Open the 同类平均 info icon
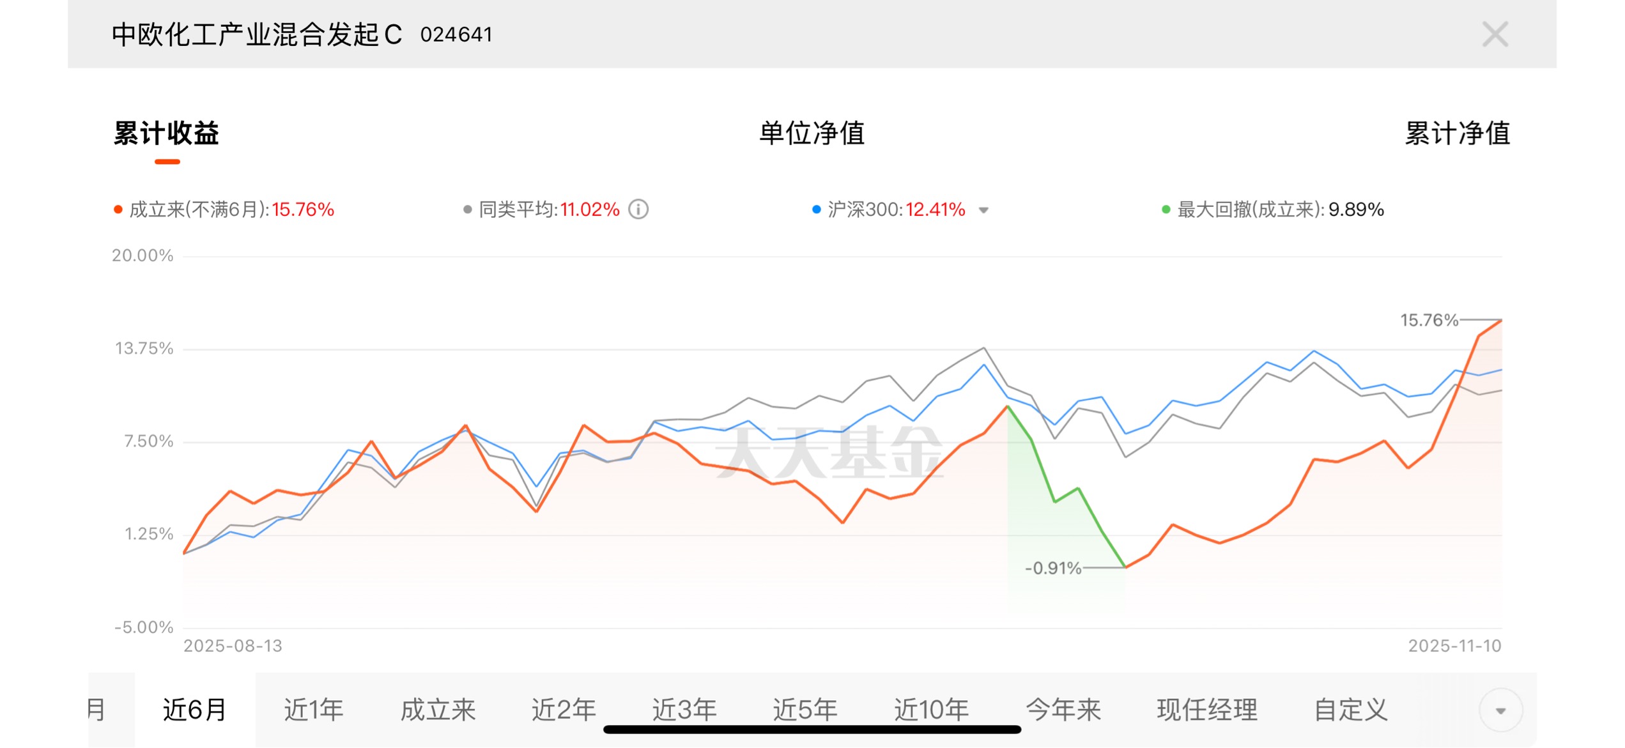The height and width of the screenshot is (748, 1625). point(638,210)
